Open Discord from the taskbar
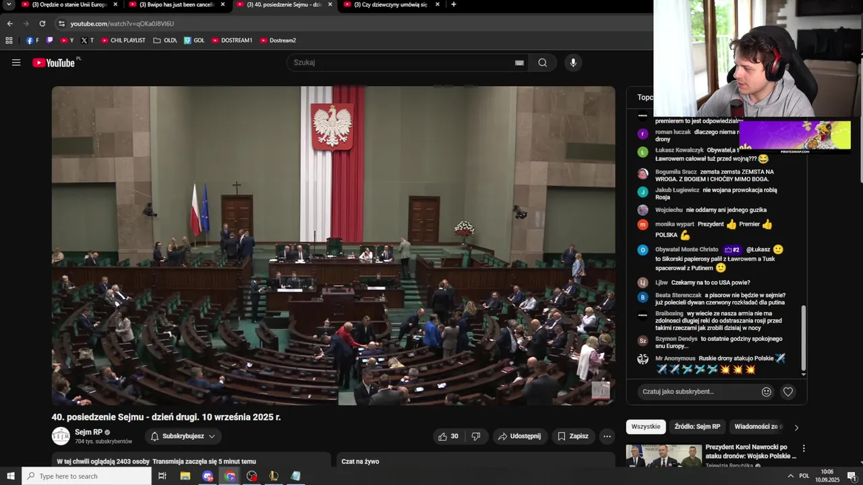Image resolution: width=863 pixels, height=485 pixels. pyautogui.click(x=208, y=476)
